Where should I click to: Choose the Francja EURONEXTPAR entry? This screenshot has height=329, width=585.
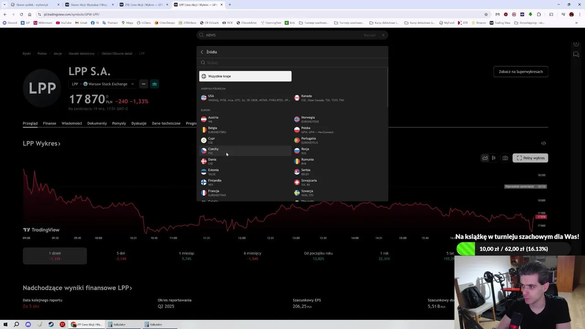point(245,193)
